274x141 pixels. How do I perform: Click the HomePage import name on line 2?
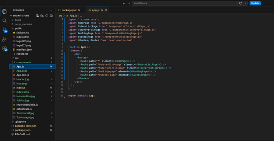point(83,23)
